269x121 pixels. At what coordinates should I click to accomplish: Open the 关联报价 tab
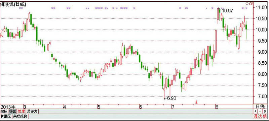click(20, 117)
